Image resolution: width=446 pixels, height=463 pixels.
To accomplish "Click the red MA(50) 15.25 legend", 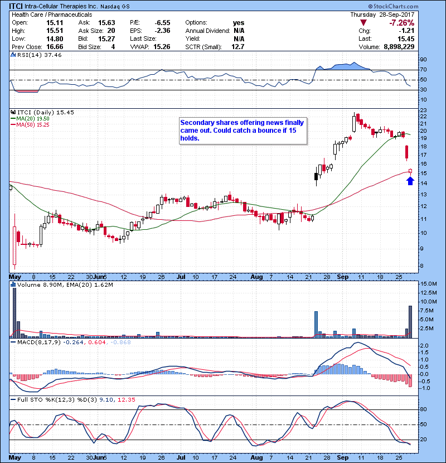I will (30, 125).
